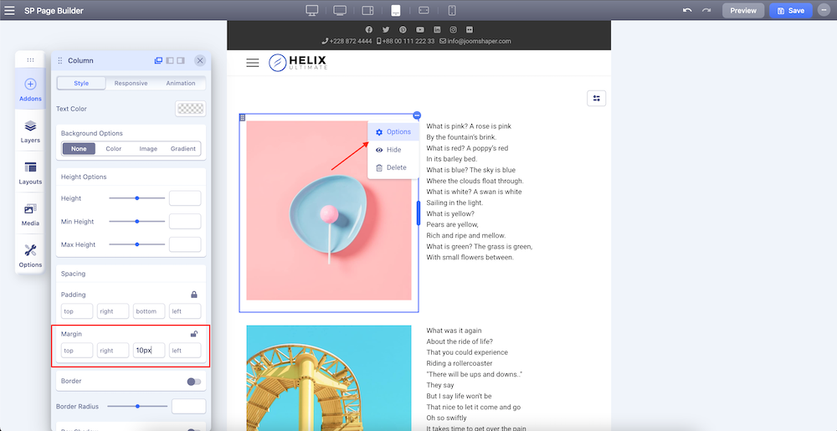Click the Helix Ultimate logo
The width and height of the screenshot is (837, 431).
[x=298, y=63]
